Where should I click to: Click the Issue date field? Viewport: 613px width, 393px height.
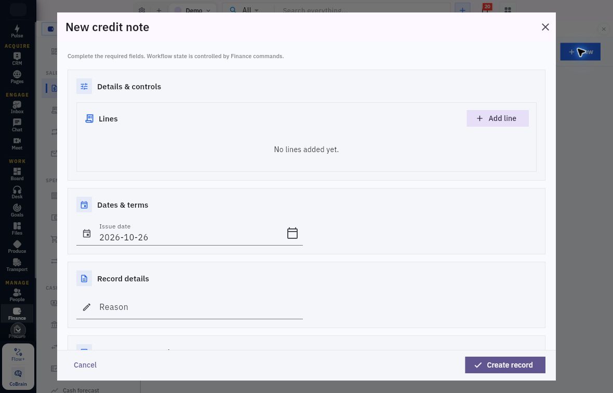pyautogui.click(x=189, y=234)
